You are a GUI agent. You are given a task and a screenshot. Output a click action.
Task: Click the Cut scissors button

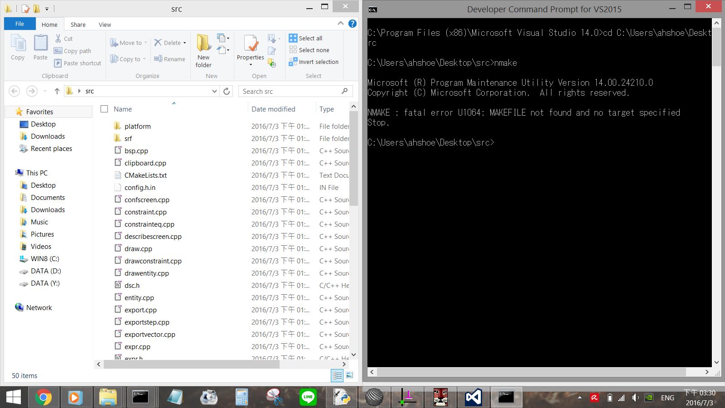pyautogui.click(x=63, y=39)
